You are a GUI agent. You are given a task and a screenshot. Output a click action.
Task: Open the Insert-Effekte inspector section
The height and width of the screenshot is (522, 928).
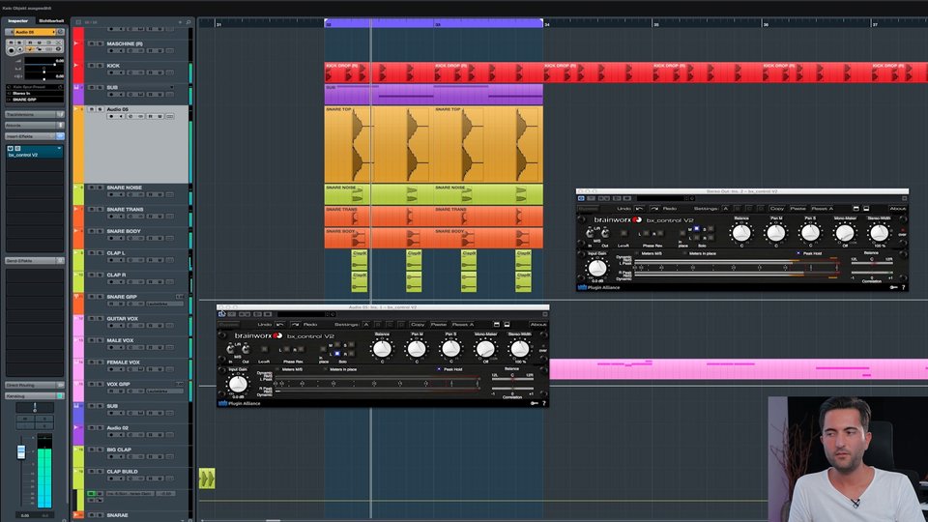35,136
